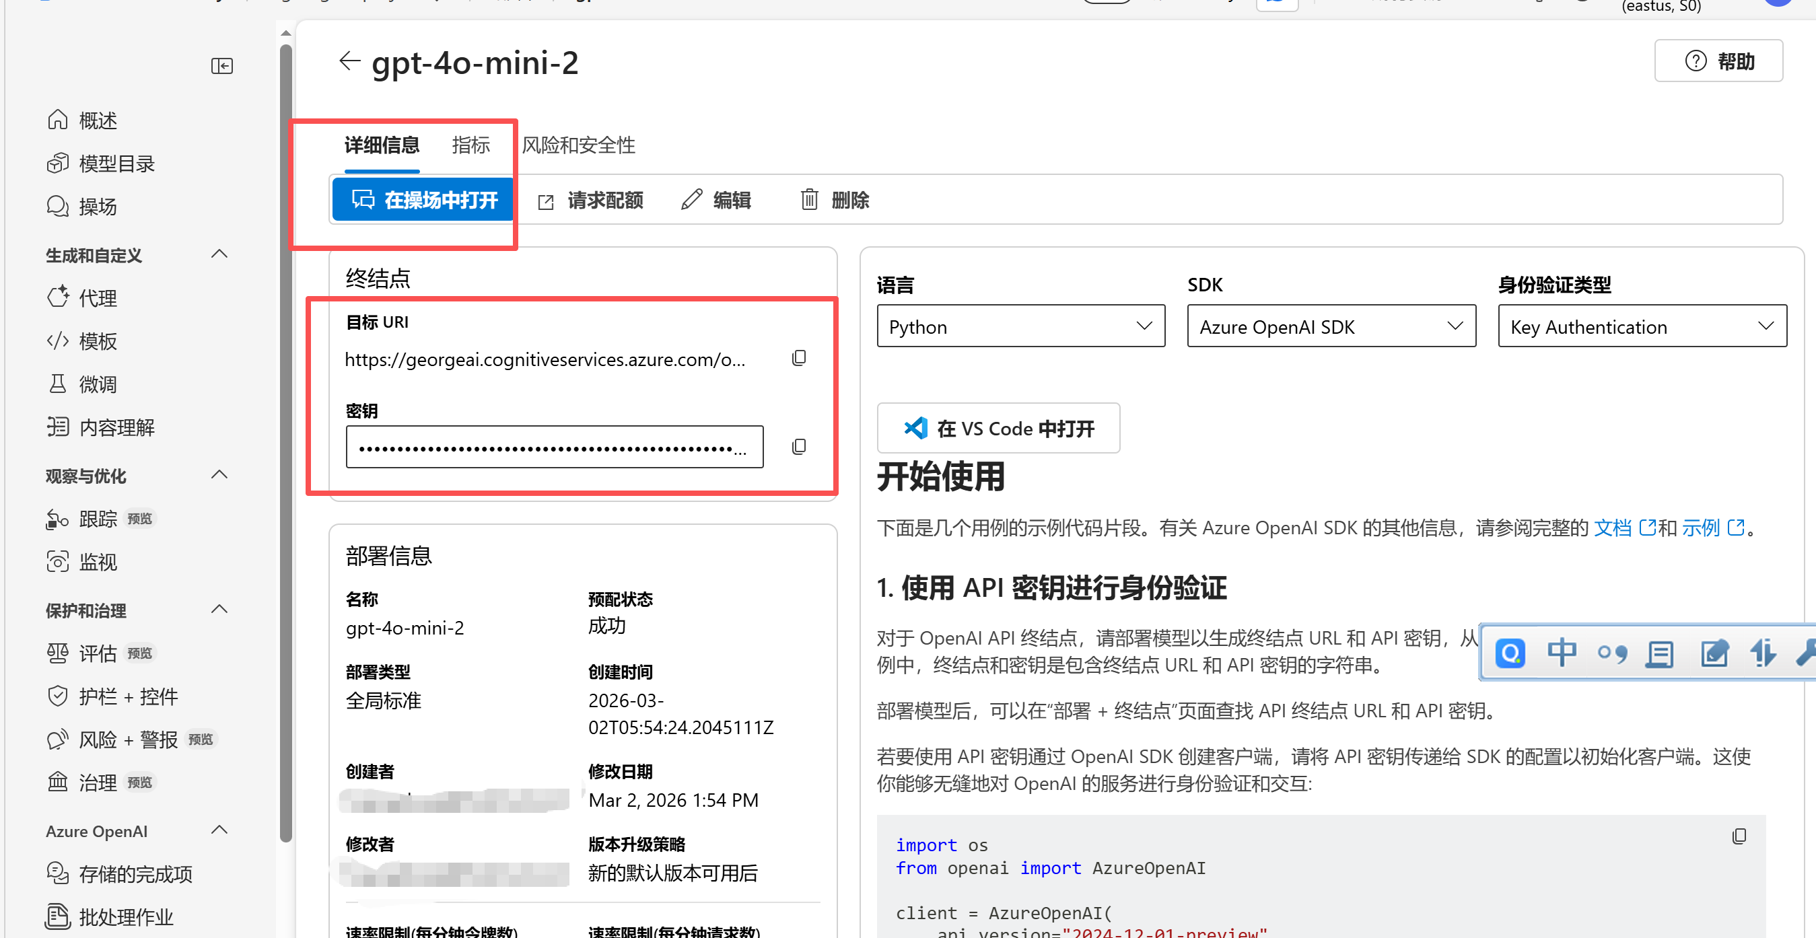The image size is (1816, 938).
Task: Copy the Python code snippet
Action: (1739, 836)
